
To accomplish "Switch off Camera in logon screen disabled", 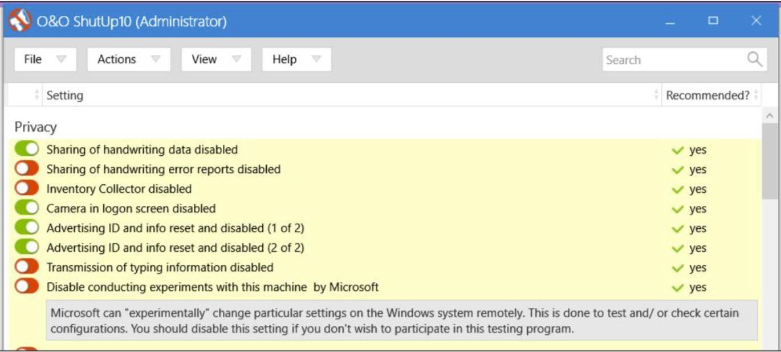I will click(x=27, y=208).
